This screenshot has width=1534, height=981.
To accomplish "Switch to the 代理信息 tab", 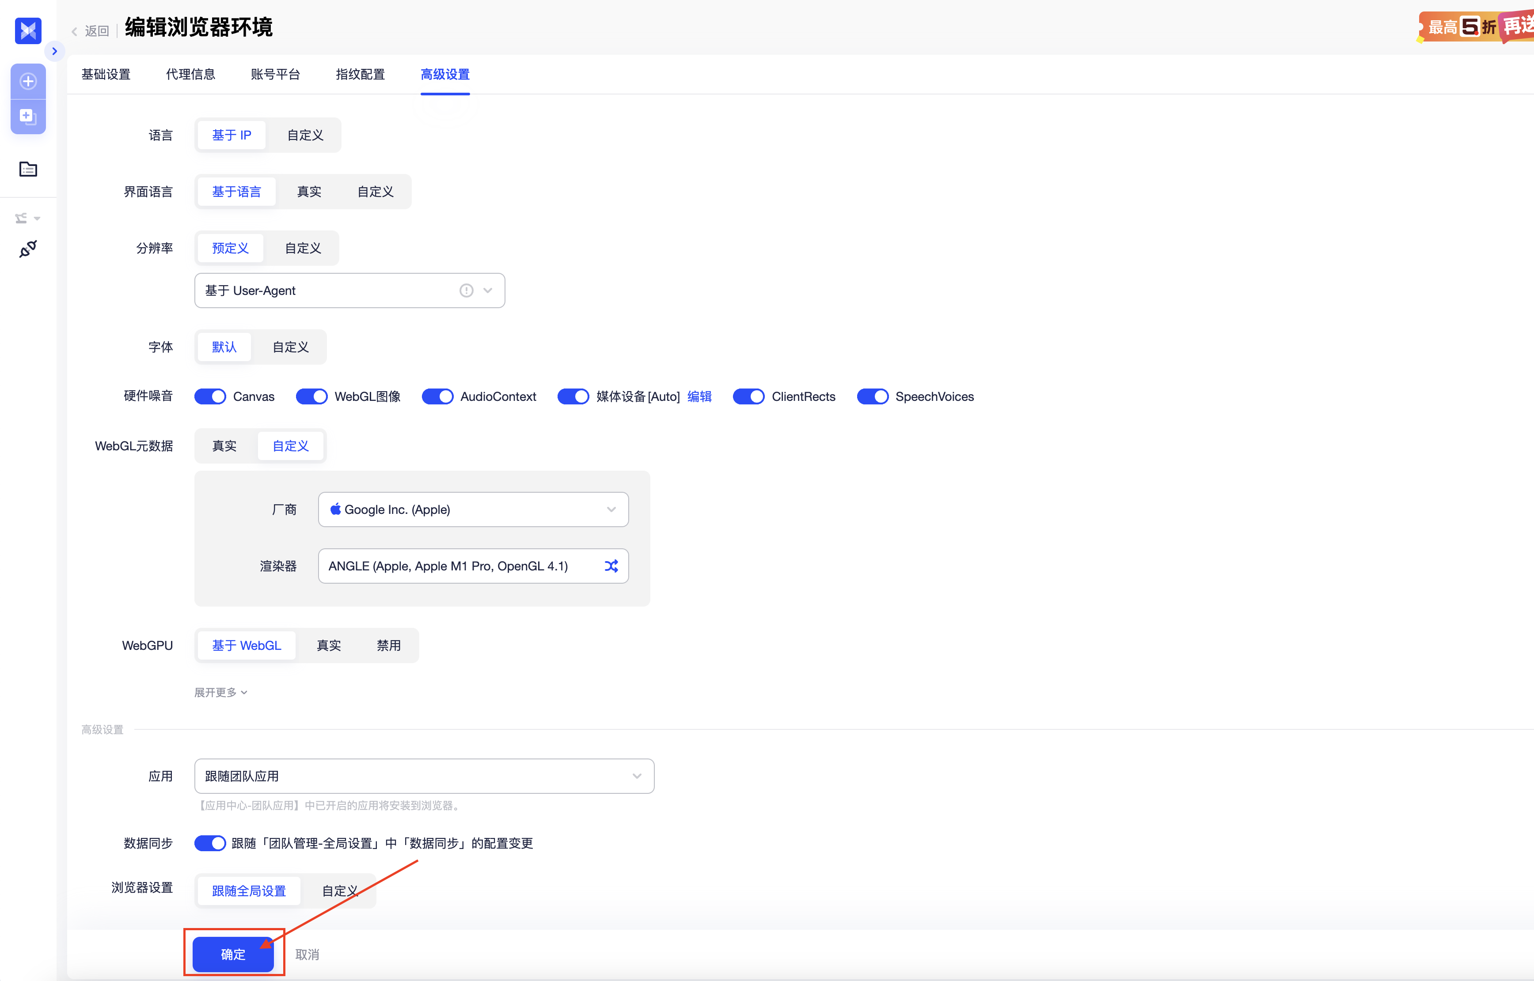I will (190, 75).
